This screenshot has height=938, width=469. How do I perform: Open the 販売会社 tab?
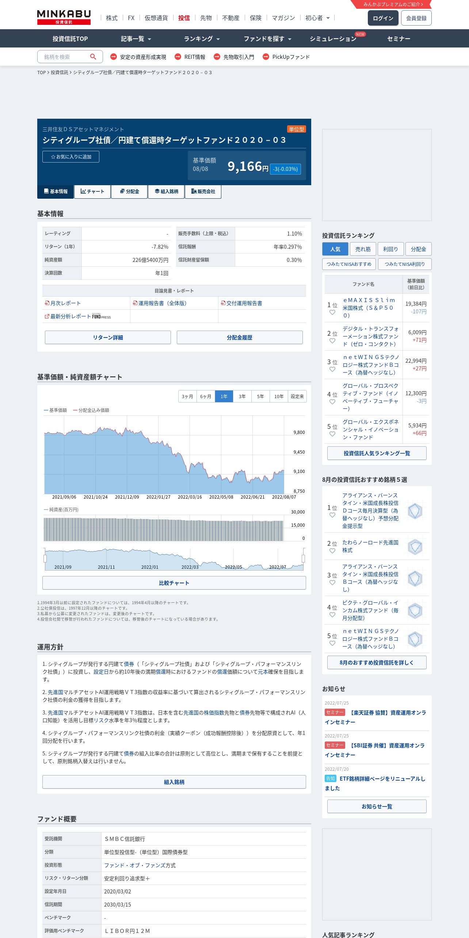[x=203, y=191]
